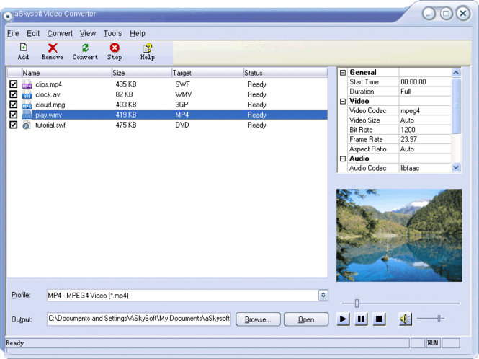Screen dimensions: 479x359
Task: Click the DVD target of tutorial.swf
Action: 182,125
